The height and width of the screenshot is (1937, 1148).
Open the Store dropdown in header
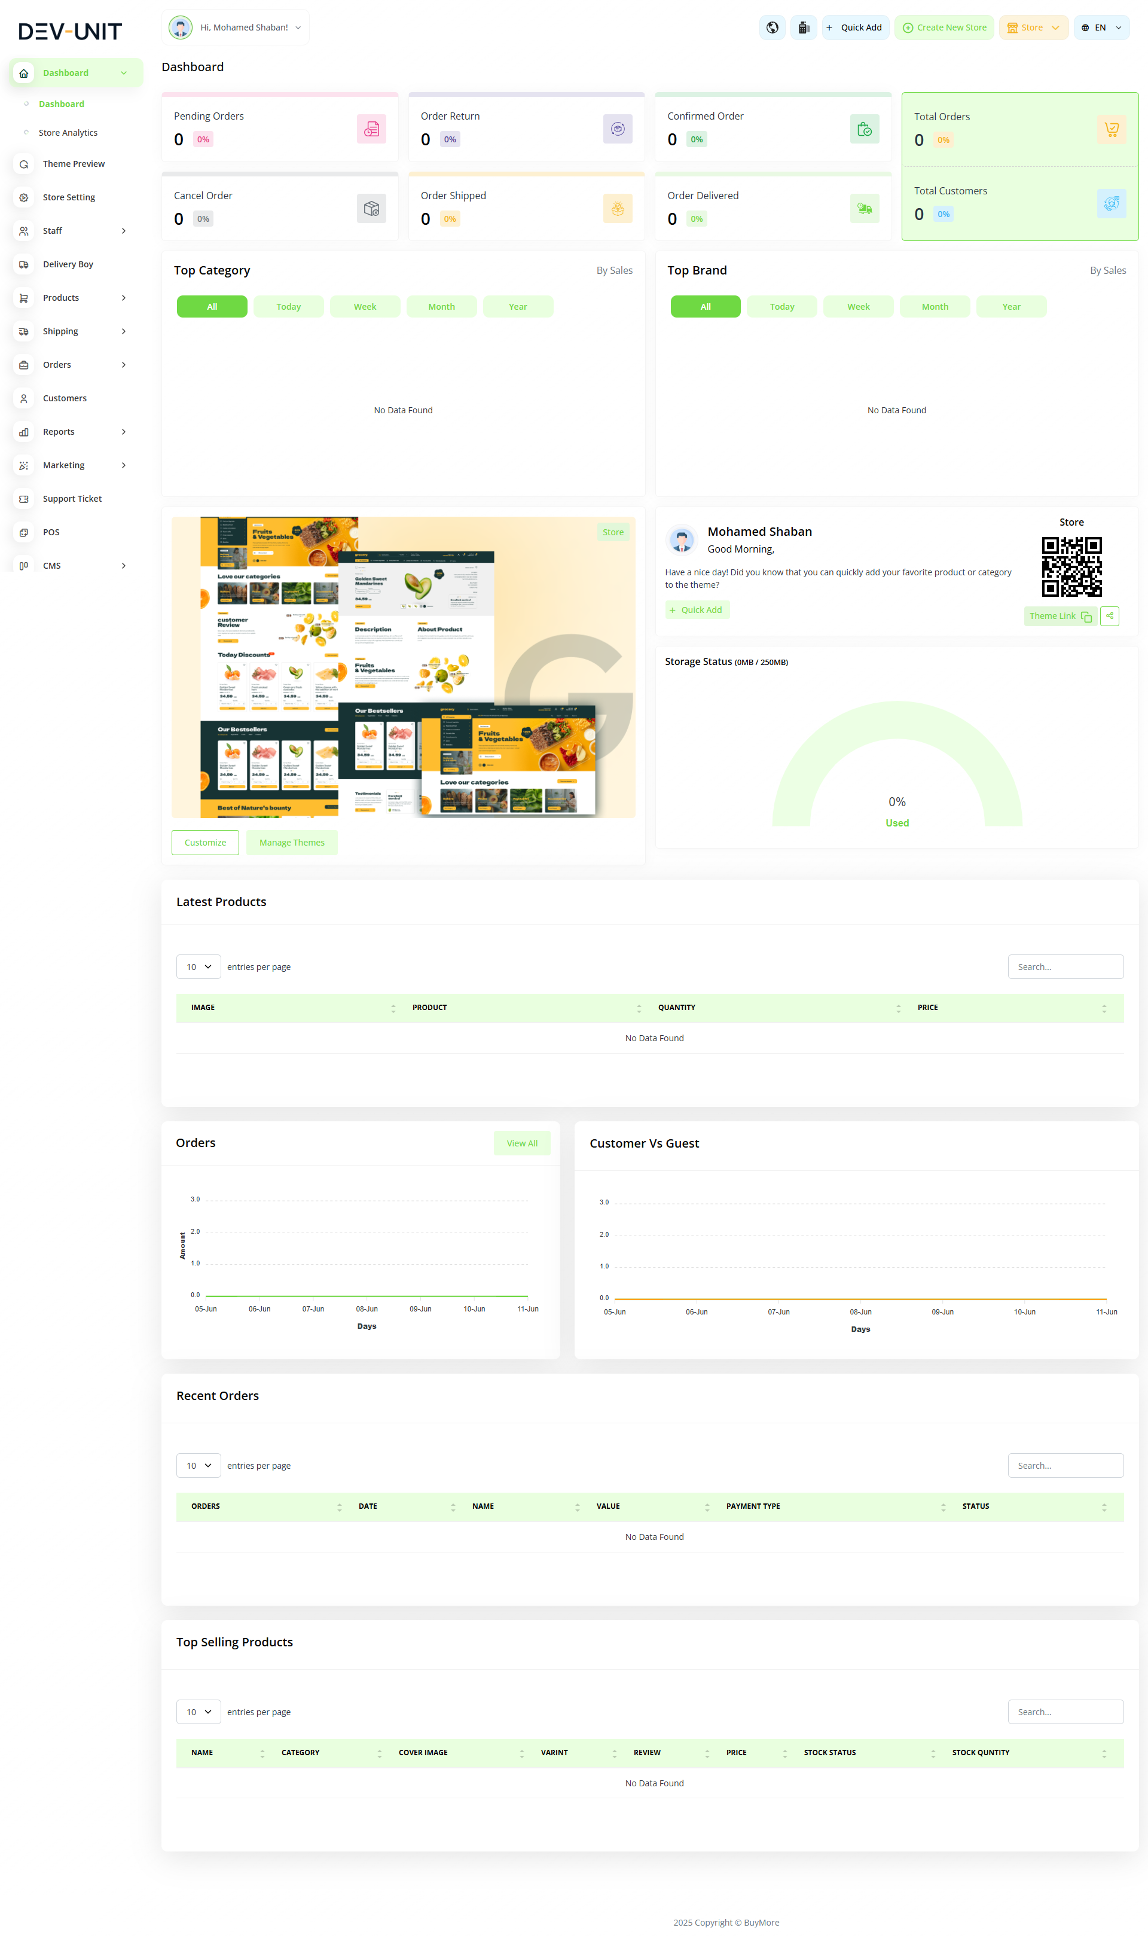pos(1033,28)
